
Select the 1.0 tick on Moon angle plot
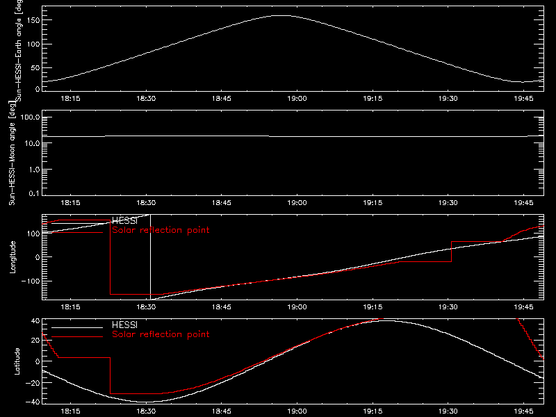(34, 170)
